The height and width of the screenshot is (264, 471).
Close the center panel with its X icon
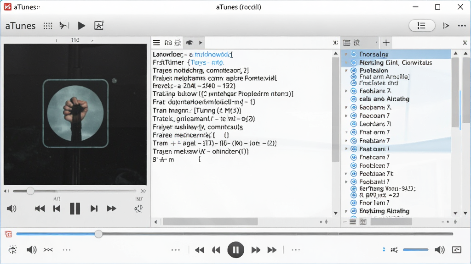coord(335,43)
